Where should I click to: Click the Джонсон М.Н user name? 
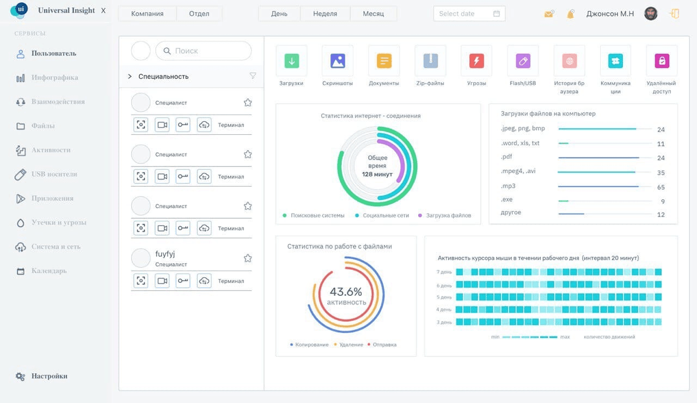[x=610, y=14]
